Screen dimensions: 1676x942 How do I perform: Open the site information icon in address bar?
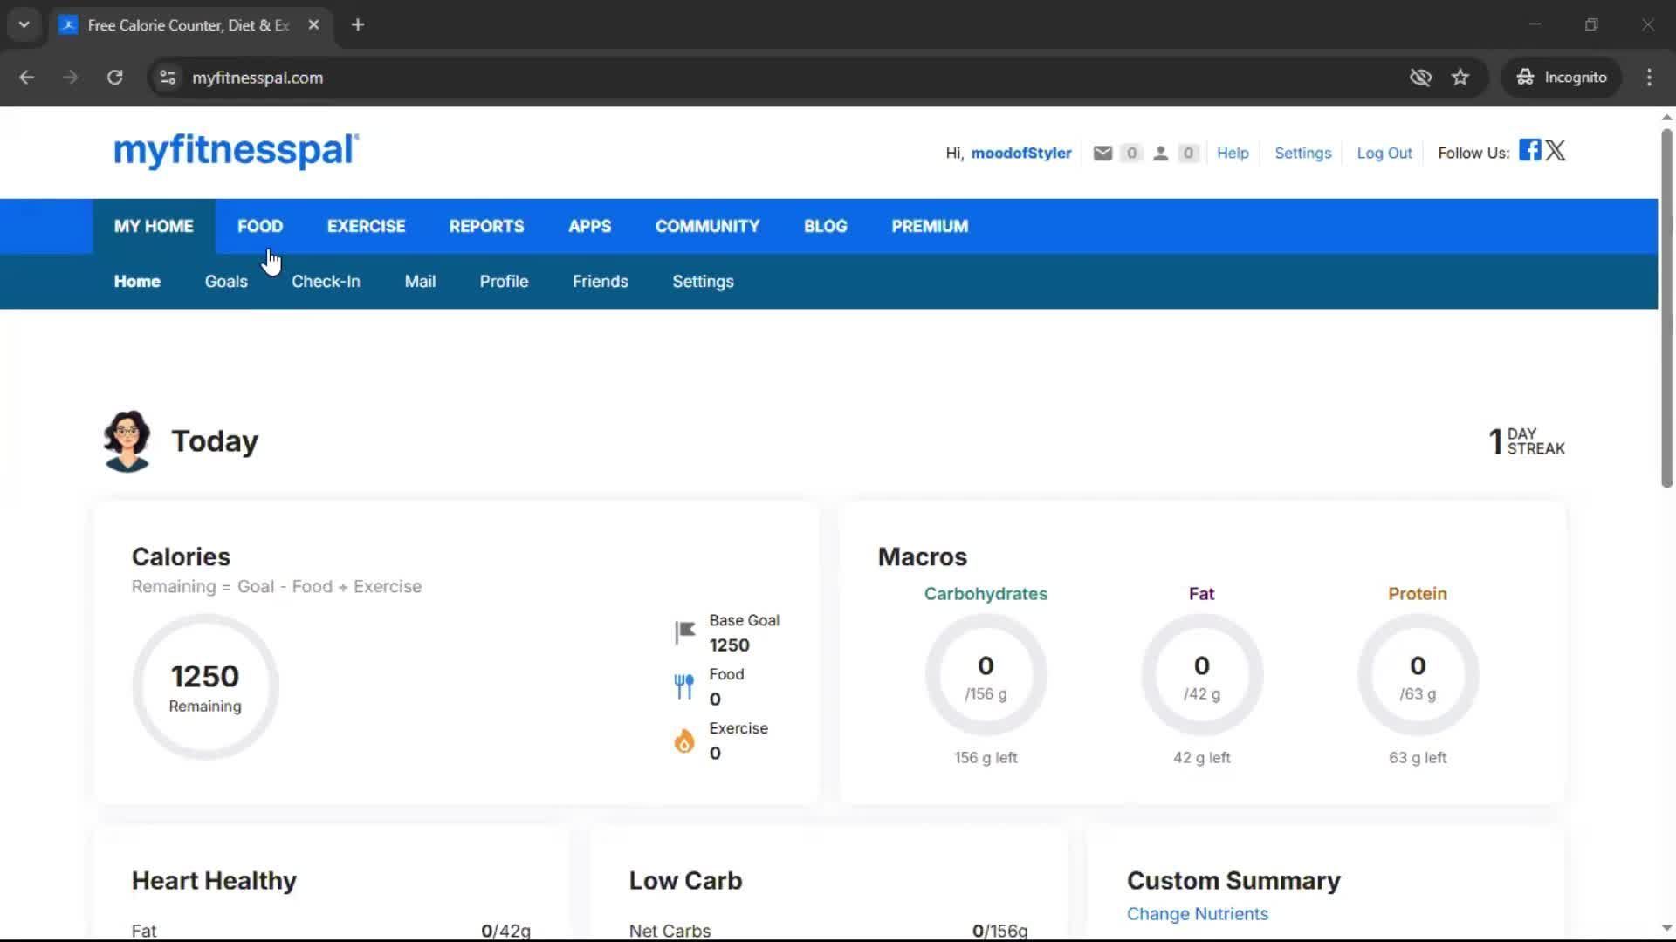(x=168, y=78)
